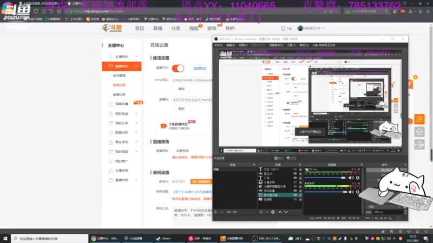Viewport: 433px width, 243px height.
Task: Collapse the 直播相关 sidebar section
Action: 136,66
